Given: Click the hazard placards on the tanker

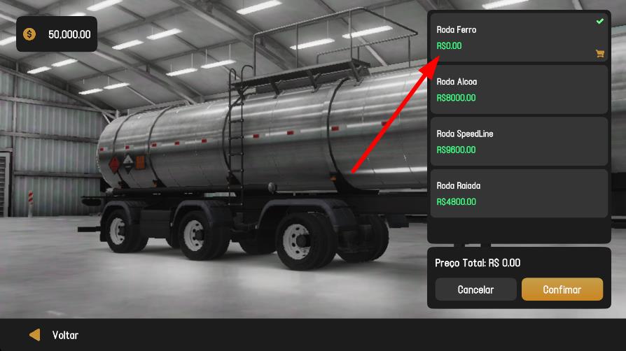Looking at the screenshot, I should [127, 163].
